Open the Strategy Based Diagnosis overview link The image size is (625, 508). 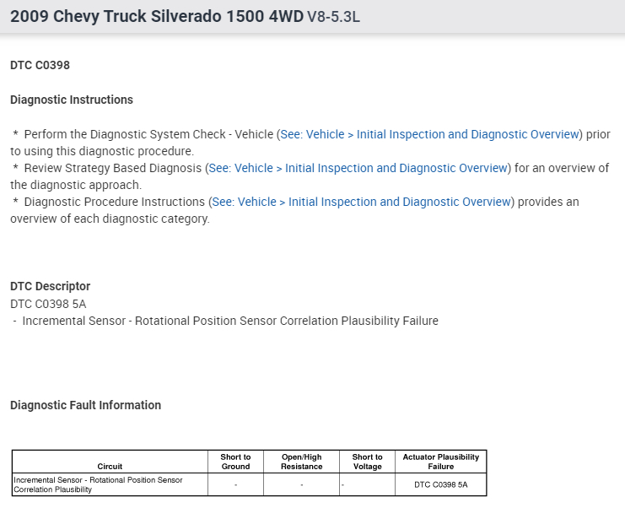(x=358, y=168)
